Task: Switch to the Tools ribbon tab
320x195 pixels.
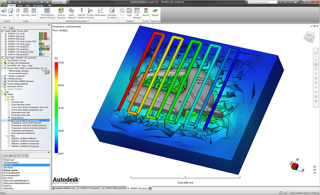Action: point(20,6)
